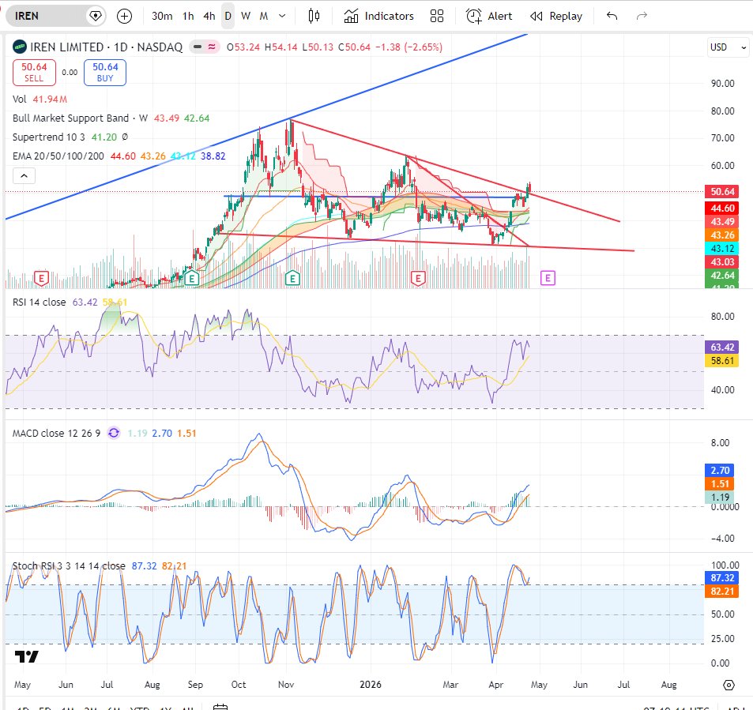The width and height of the screenshot is (753, 710).
Task: Select the EMA 20/50/100/200 legend
Action: (x=119, y=156)
